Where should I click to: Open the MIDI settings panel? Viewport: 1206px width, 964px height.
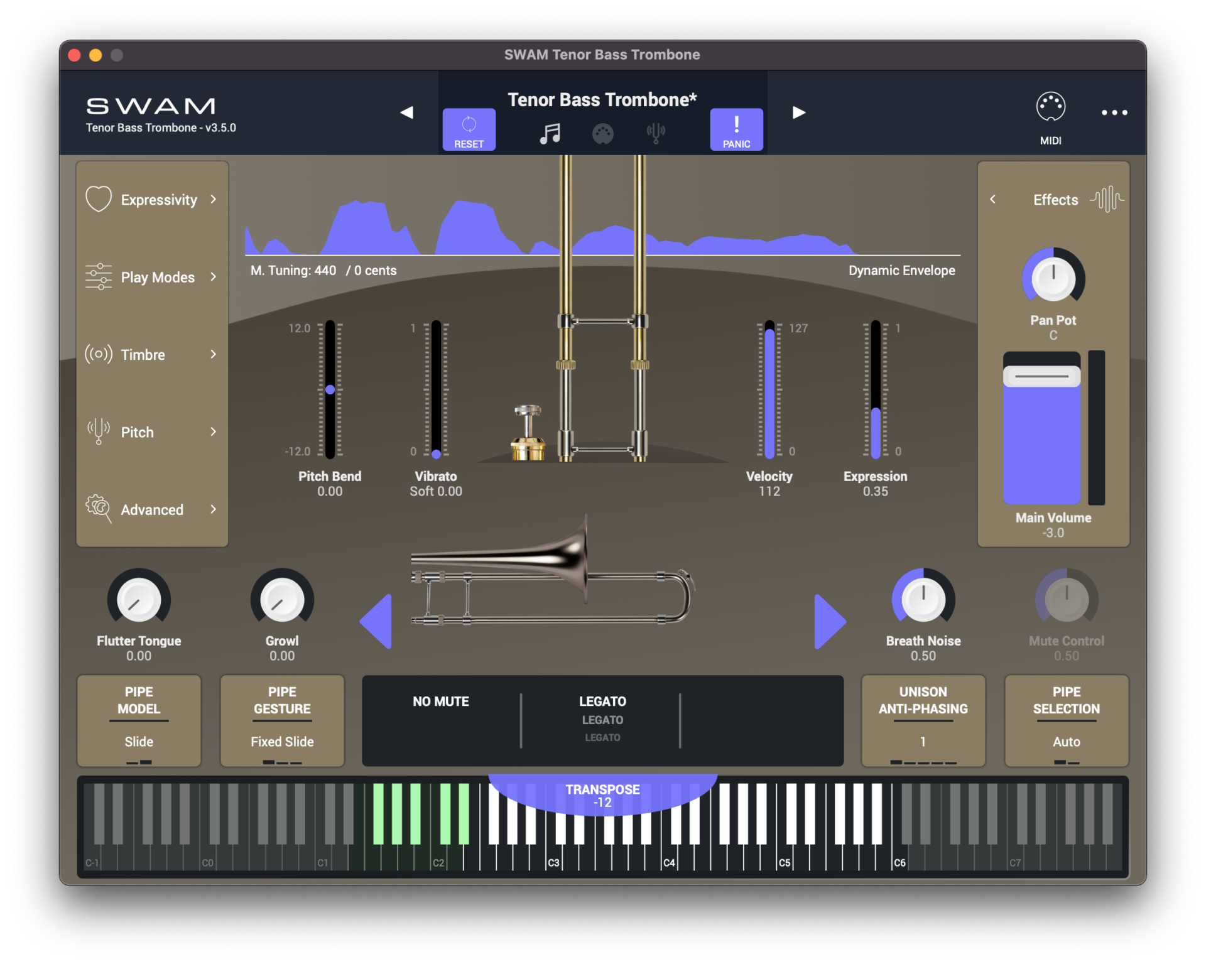click(1051, 113)
